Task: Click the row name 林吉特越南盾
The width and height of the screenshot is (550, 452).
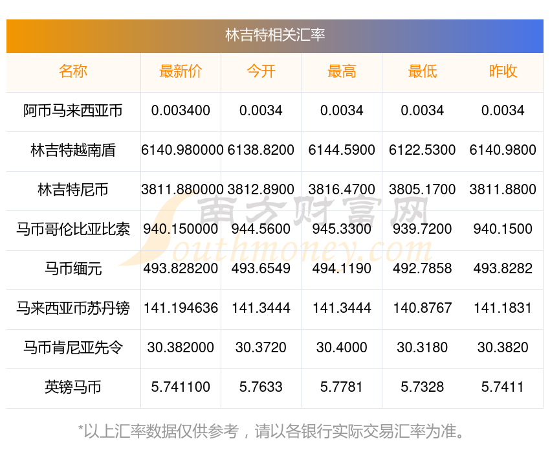Action: pos(73,150)
